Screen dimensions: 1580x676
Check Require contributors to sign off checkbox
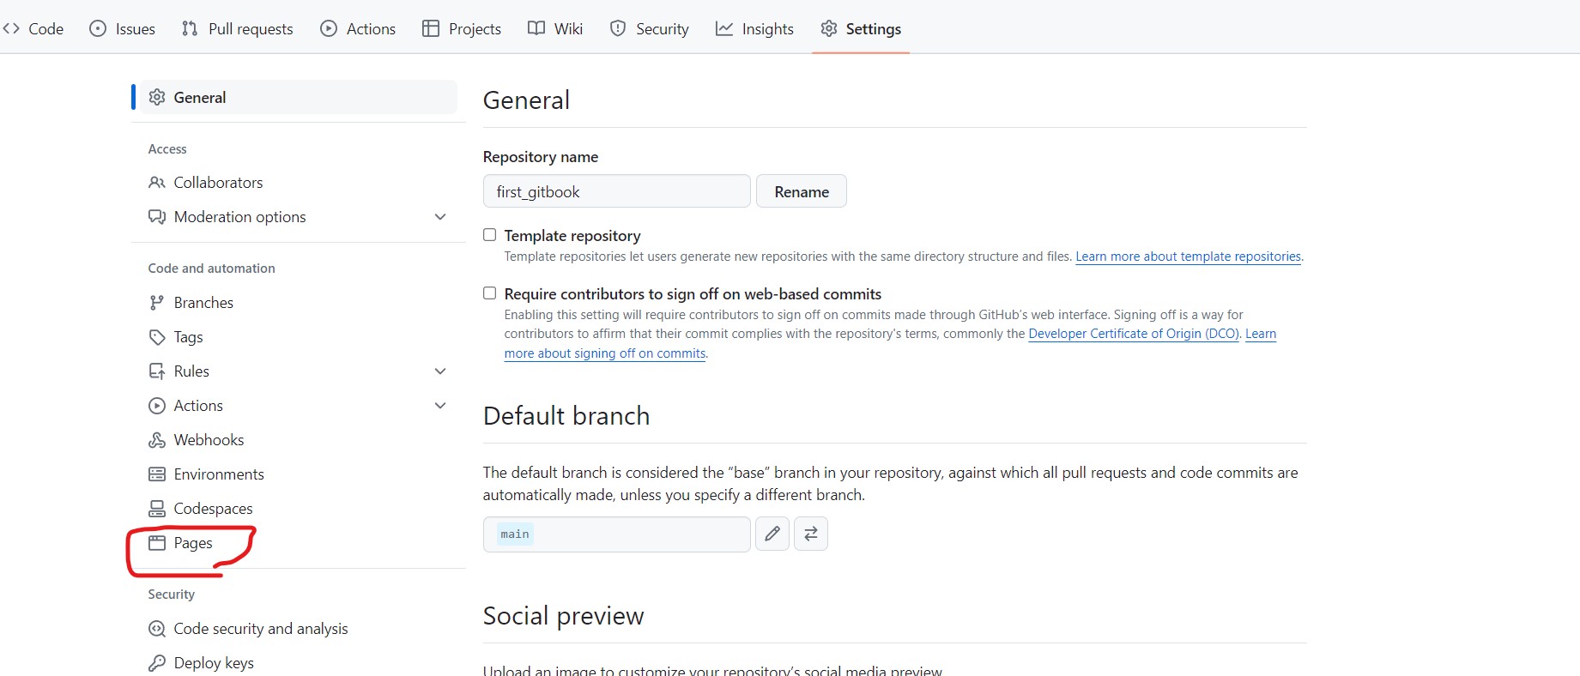click(x=490, y=293)
